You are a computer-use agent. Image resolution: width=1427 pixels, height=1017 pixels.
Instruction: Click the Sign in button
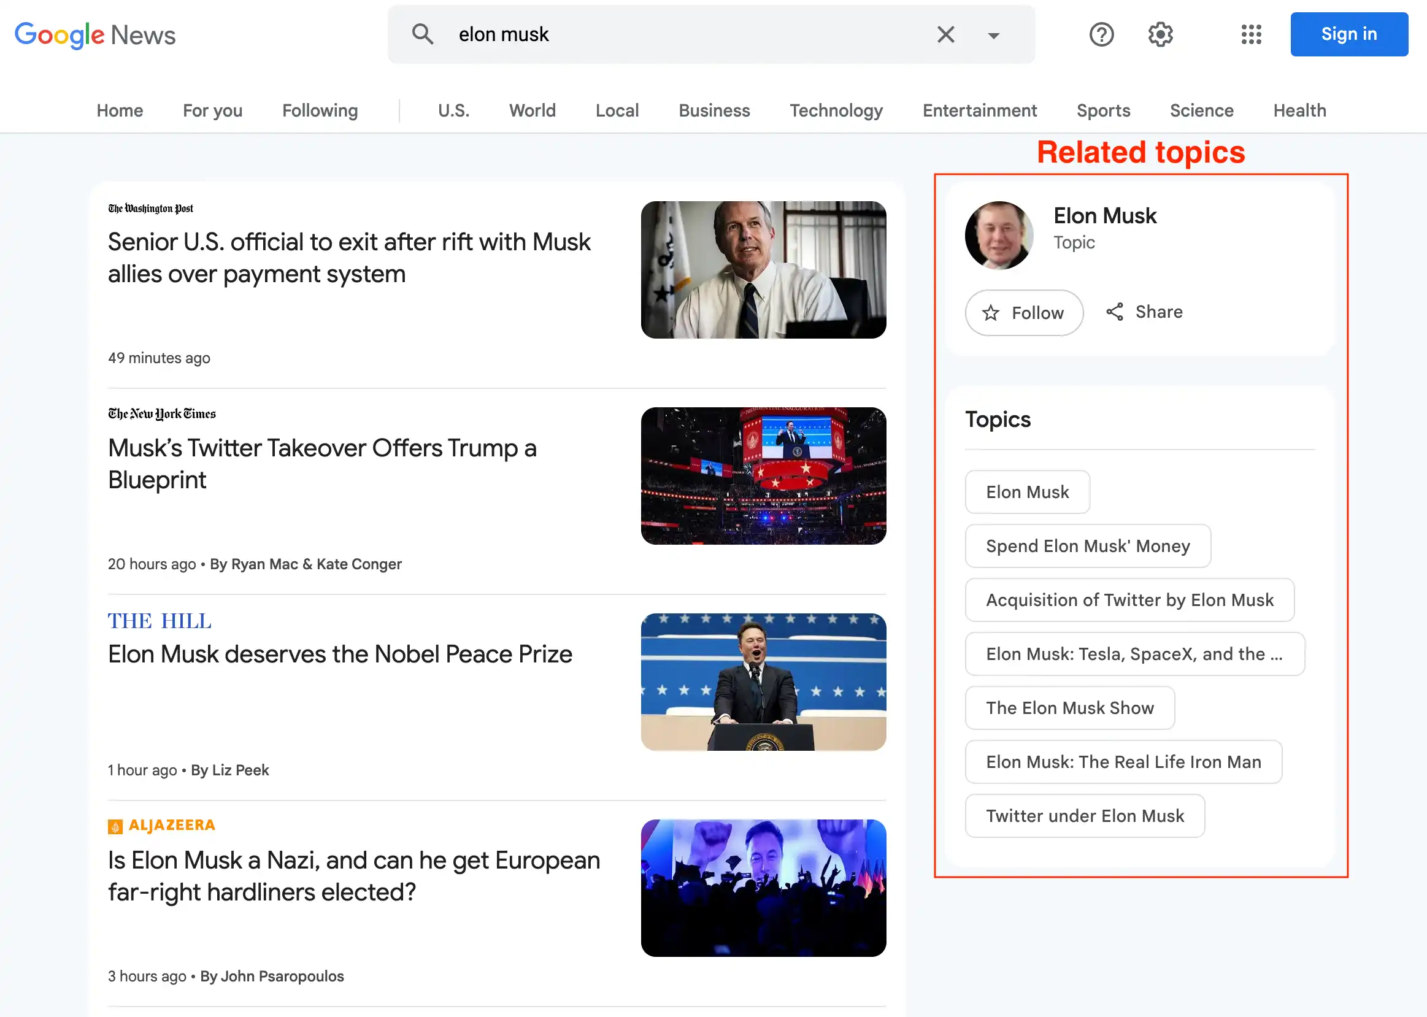click(1348, 34)
